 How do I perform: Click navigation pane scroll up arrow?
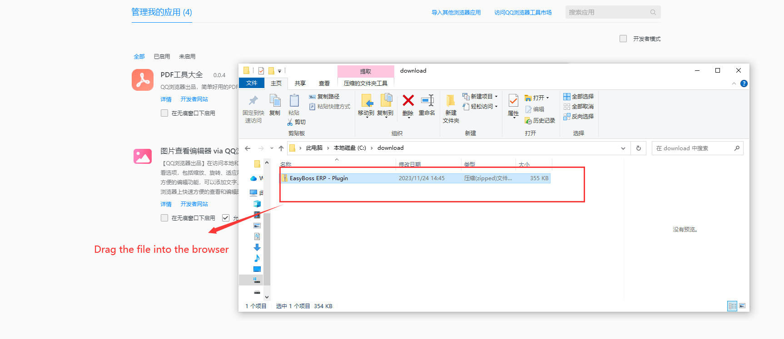[x=267, y=162]
